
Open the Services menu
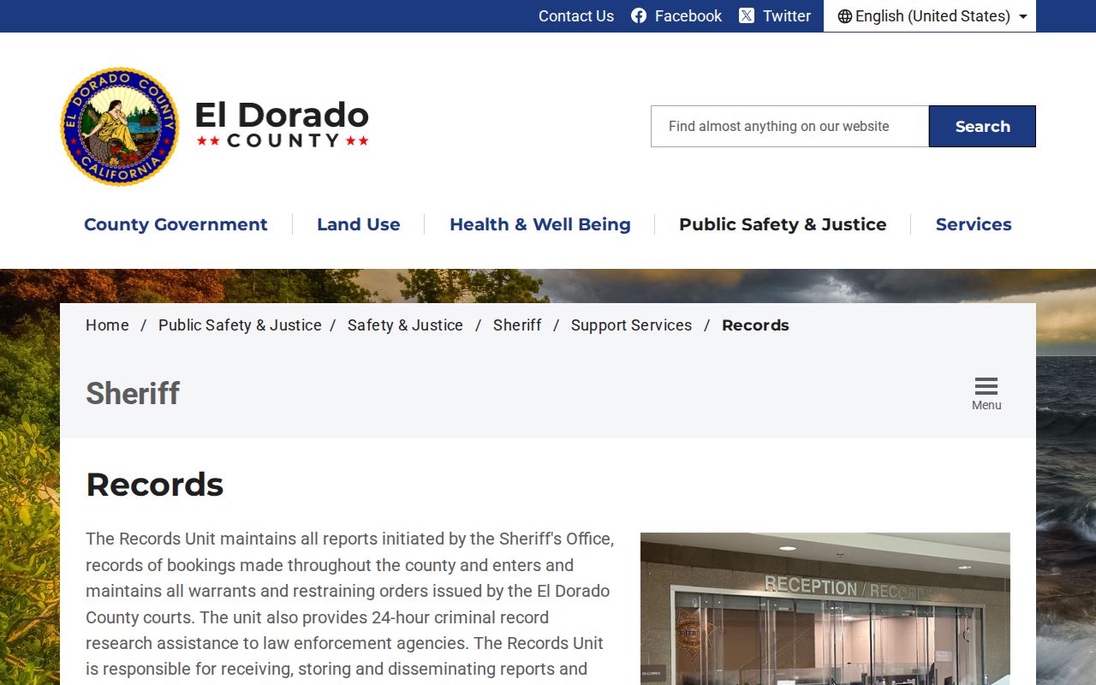coord(974,224)
